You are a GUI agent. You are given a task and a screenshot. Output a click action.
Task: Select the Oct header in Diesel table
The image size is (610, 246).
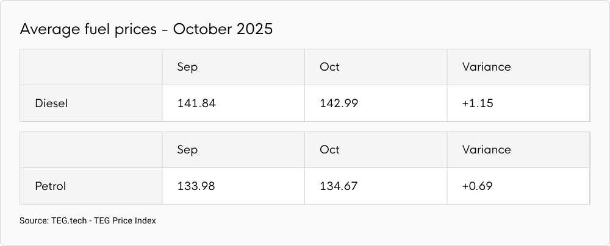pyautogui.click(x=329, y=67)
